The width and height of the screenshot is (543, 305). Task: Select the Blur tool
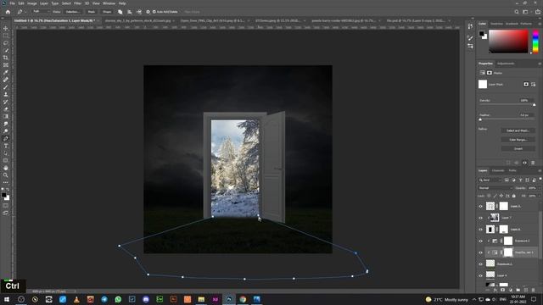click(6, 124)
